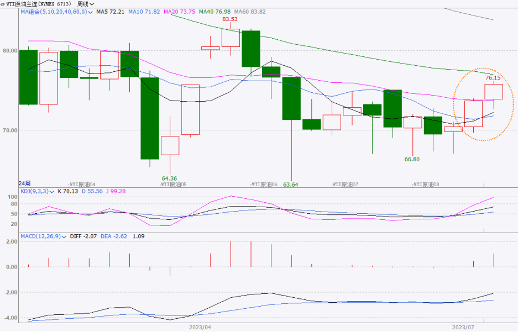
Task: Select the MA60 83.82 legend label
Action: pos(250,11)
